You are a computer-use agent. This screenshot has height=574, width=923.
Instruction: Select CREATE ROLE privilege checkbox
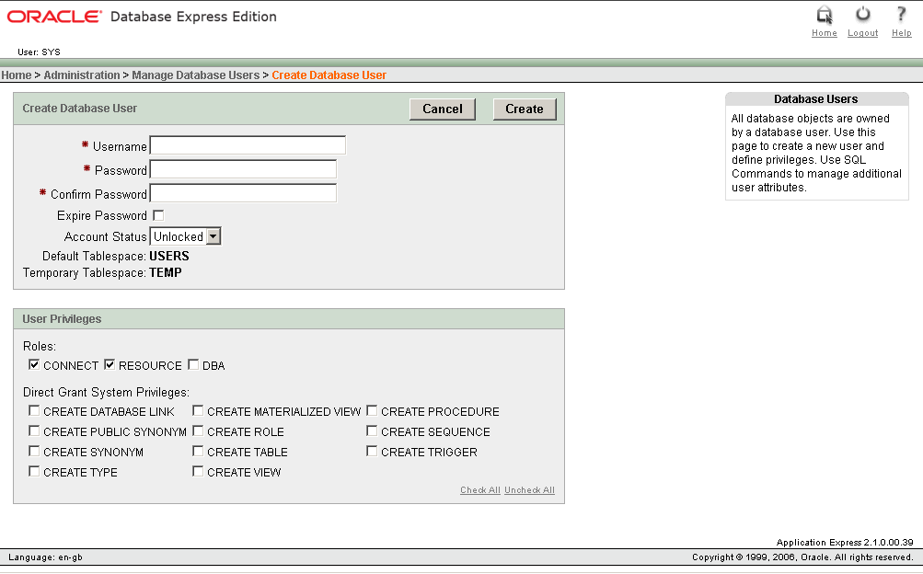pos(198,431)
